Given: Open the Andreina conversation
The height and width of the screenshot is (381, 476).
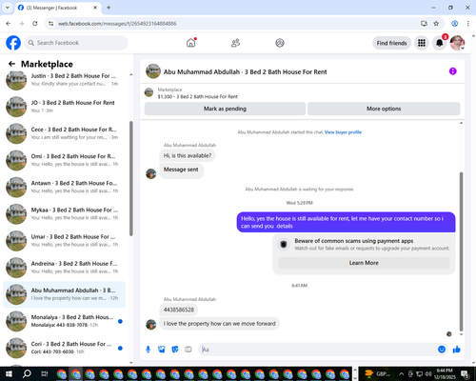Looking at the screenshot, I should (65, 268).
